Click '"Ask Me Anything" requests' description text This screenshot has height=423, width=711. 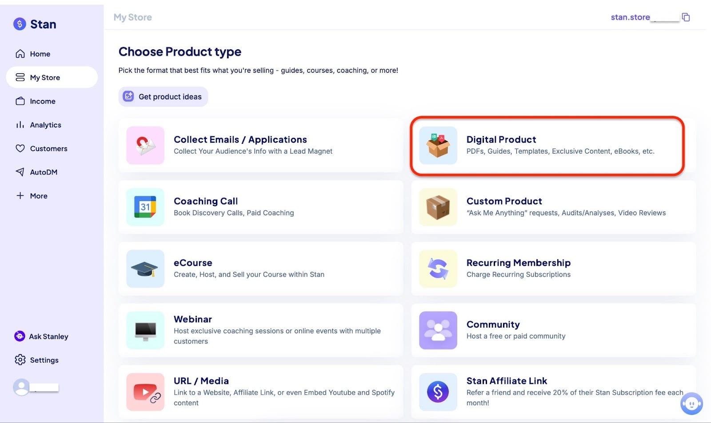coord(566,213)
